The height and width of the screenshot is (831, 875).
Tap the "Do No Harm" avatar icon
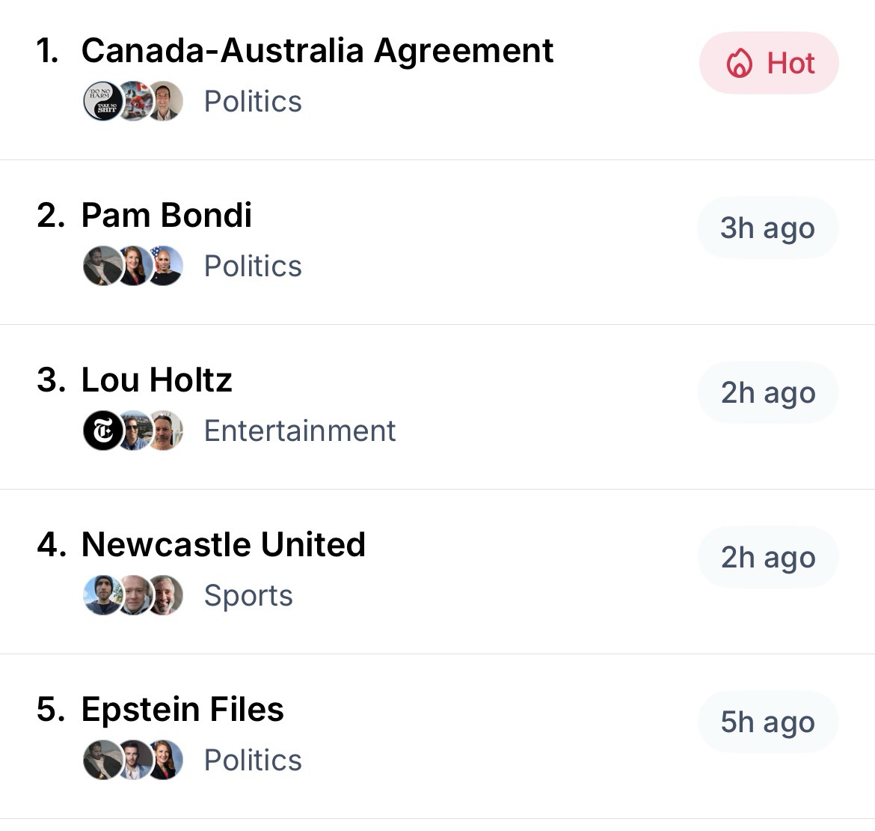[102, 102]
